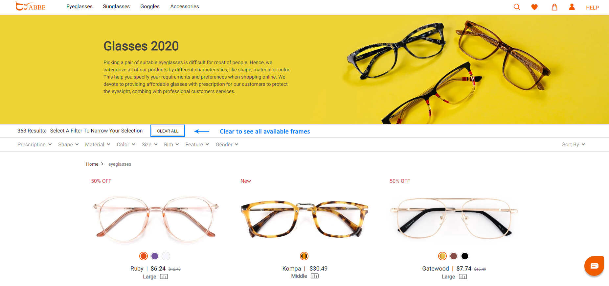Screen dimensions: 609x286
Task: Open the Sort By dropdown
Action: click(574, 145)
